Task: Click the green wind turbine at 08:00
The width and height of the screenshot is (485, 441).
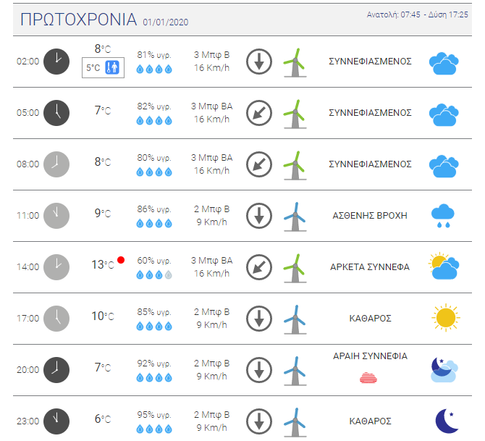Action: click(x=295, y=165)
